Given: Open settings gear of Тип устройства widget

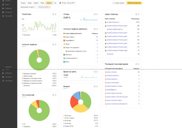Looking at the screenshot, I should (53, 95).
